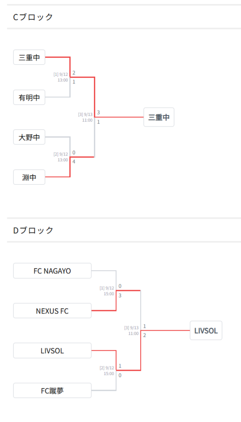Select the NEXUS FC team box

52,311
